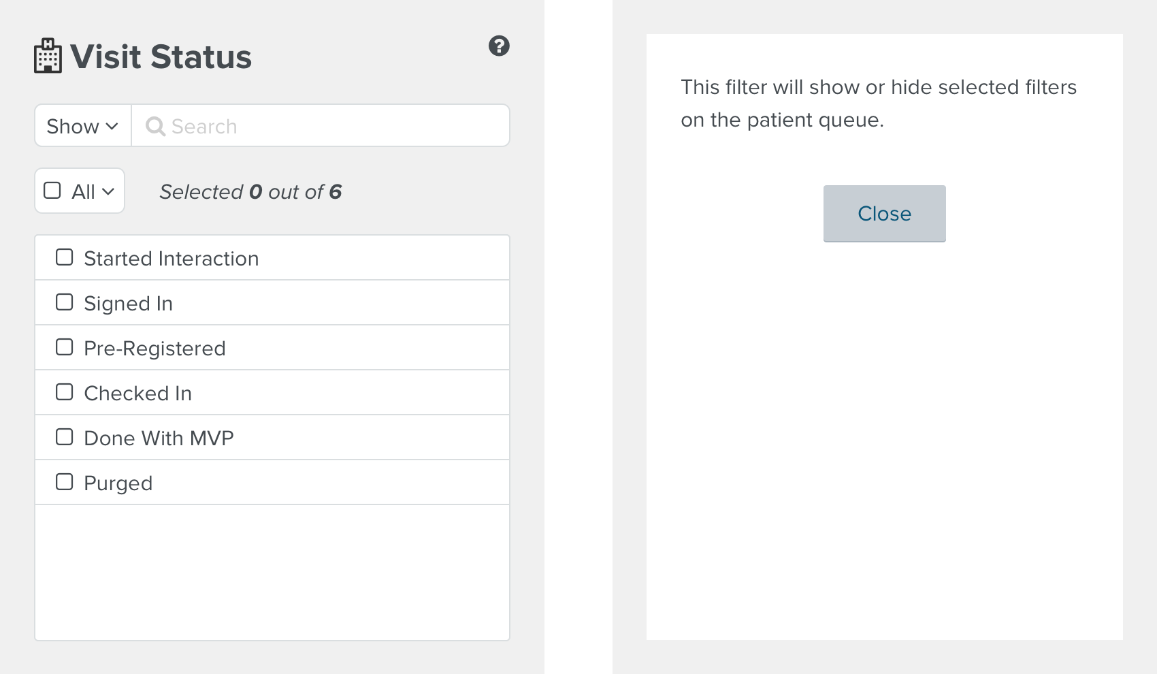Check the Started Interaction checkbox
The height and width of the screenshot is (674, 1157).
[x=65, y=257]
